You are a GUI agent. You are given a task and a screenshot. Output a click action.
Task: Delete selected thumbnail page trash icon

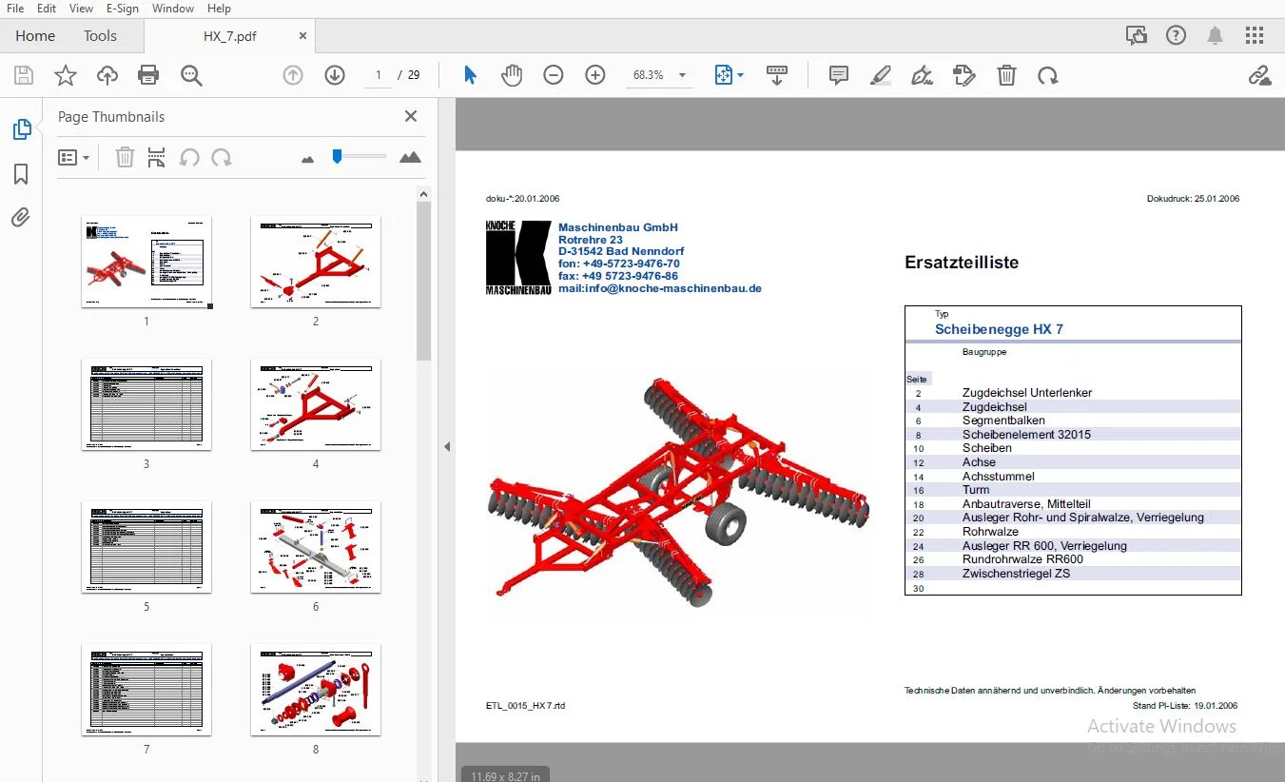point(125,157)
